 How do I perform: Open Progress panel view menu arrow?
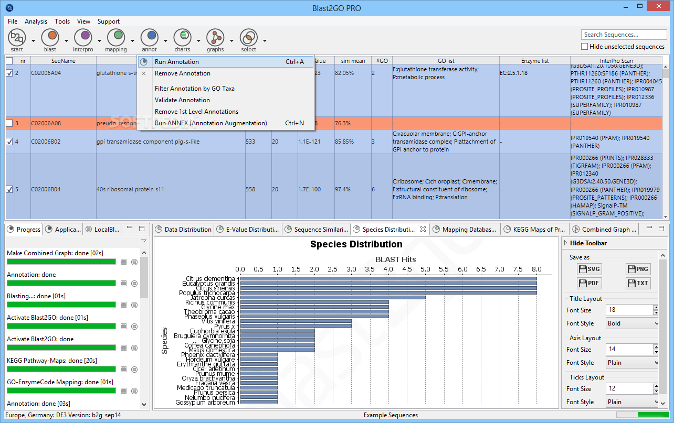pos(144,241)
